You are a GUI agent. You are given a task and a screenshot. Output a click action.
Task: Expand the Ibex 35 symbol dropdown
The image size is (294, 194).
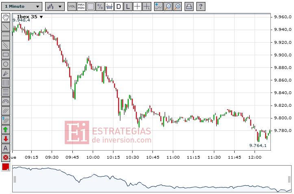pyautogui.click(x=41, y=17)
